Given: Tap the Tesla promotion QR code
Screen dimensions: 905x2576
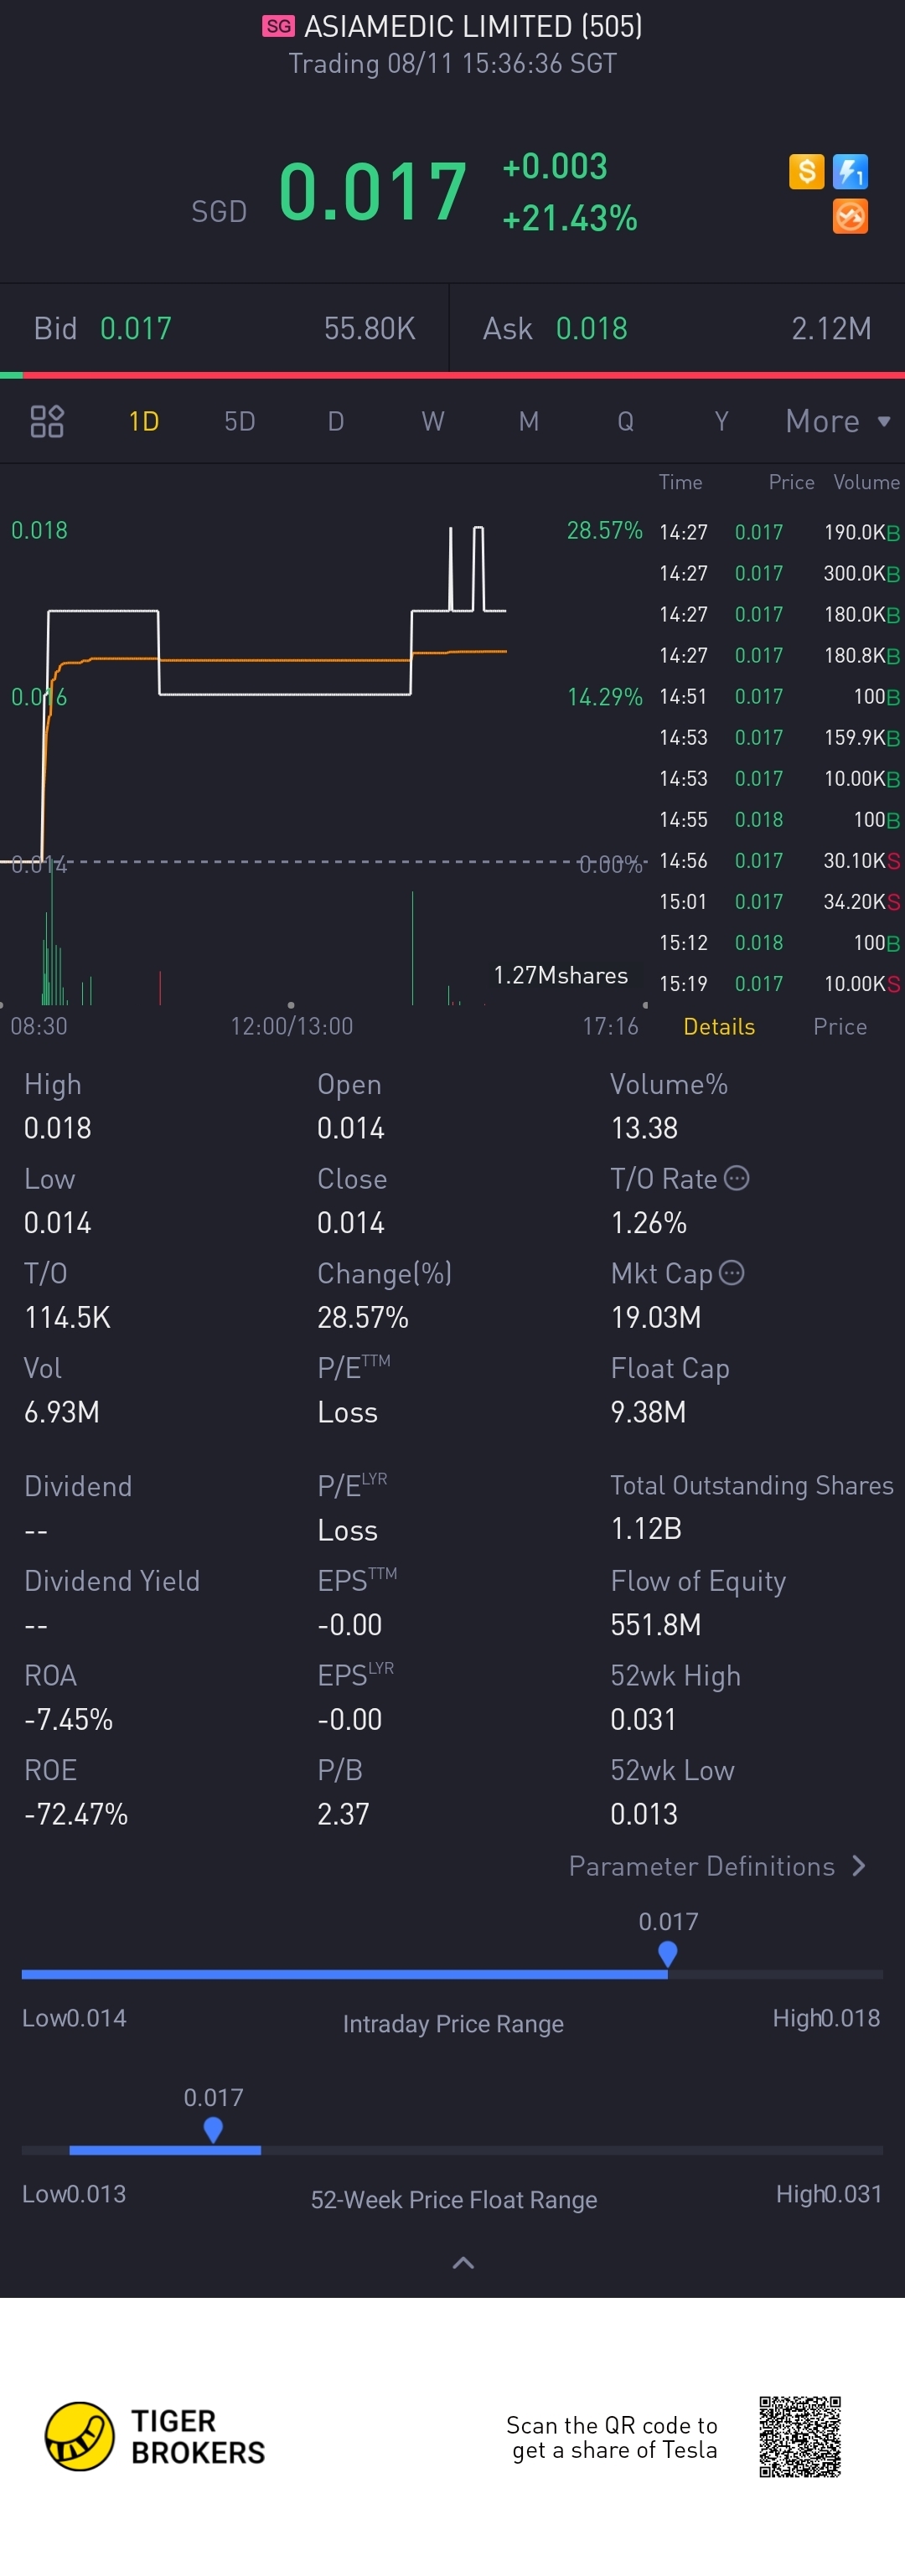Looking at the screenshot, I should pos(800,2436).
